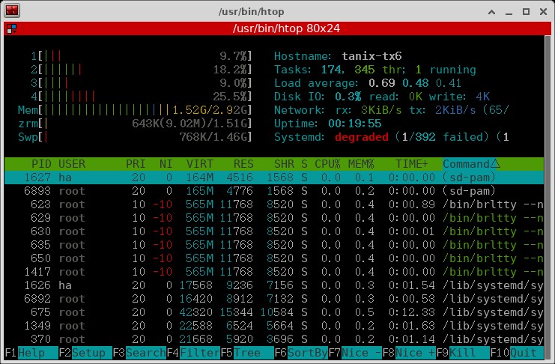Start F3 Search
Screen dimensions: 555x364
pos(139,353)
